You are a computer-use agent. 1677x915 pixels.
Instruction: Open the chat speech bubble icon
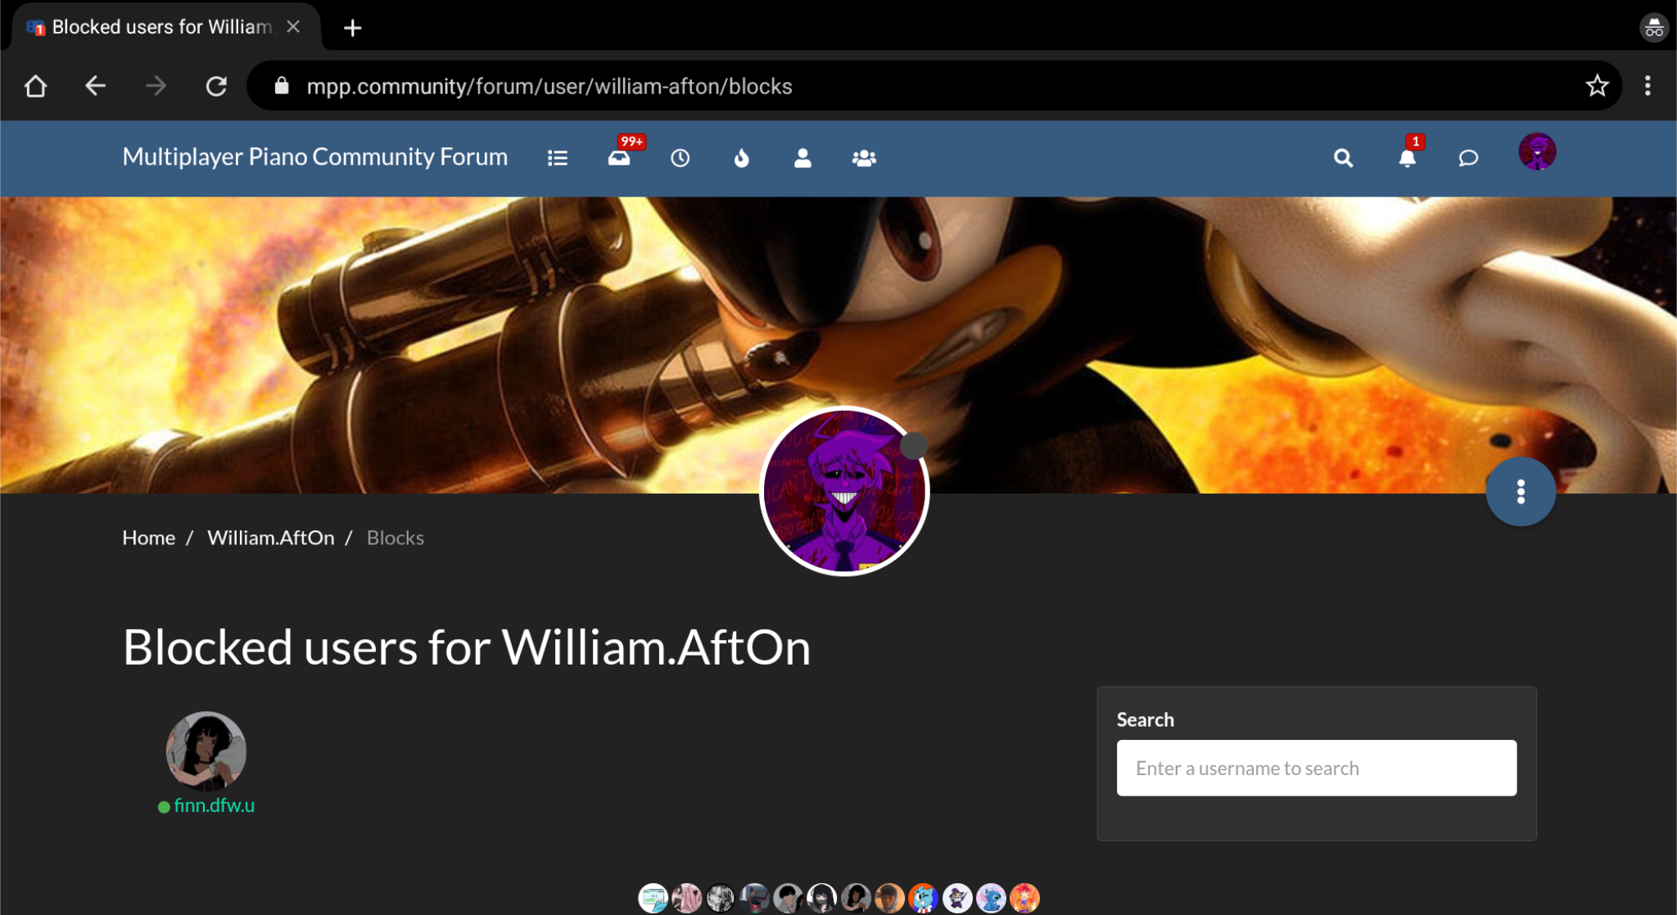(1468, 158)
